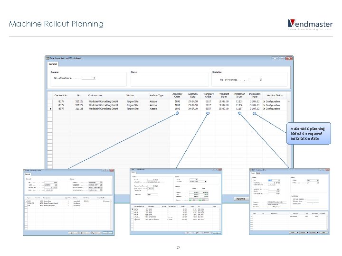Click Help button in Assembly Order window
Viewport: 342px width, 256px height.
coord(108,233)
